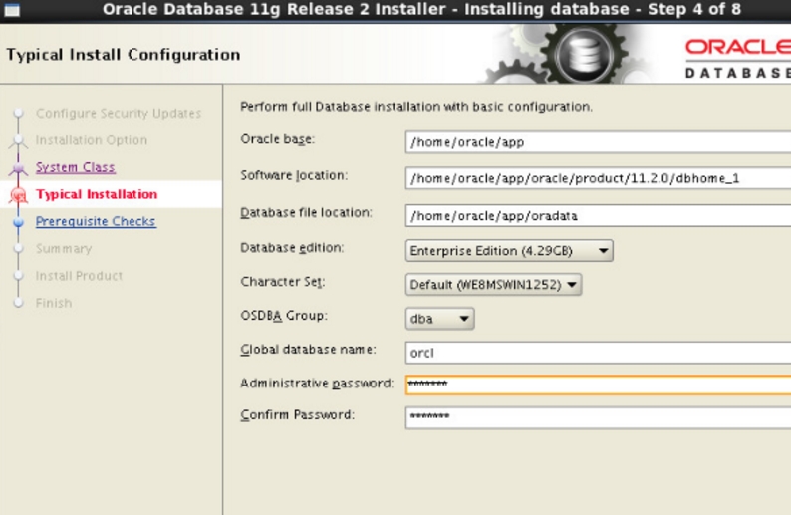Click the Global database name field
Screen dimensions: 791x515
(598, 353)
